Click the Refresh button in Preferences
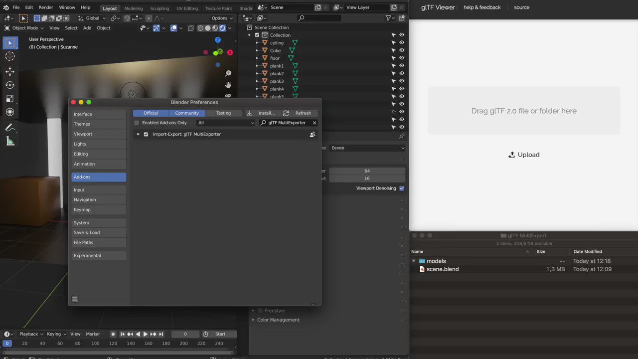The height and width of the screenshot is (359, 638). (304, 113)
